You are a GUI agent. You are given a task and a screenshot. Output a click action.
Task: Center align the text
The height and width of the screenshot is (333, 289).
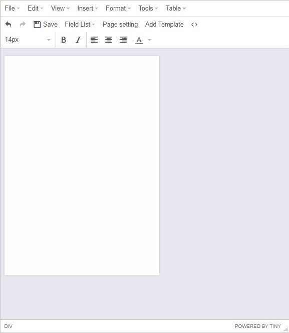109,40
